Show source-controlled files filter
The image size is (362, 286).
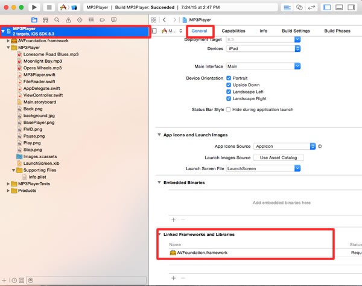pos(21,280)
